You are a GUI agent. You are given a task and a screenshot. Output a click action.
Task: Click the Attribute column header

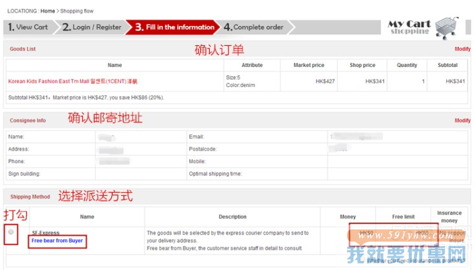pyautogui.click(x=252, y=65)
